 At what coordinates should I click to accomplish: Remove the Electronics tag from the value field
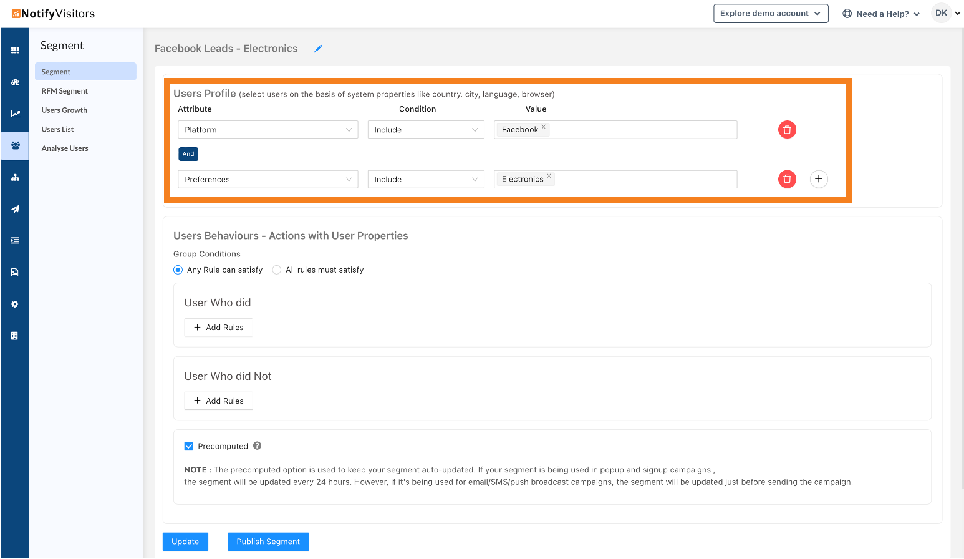(x=549, y=176)
